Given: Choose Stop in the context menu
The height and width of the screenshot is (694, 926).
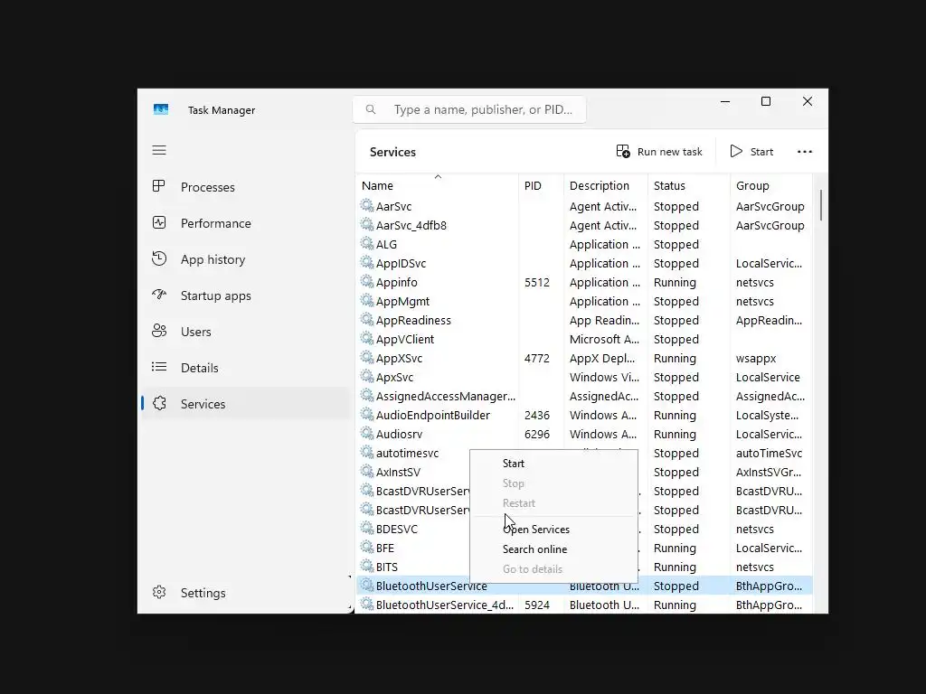Looking at the screenshot, I should [553, 483].
